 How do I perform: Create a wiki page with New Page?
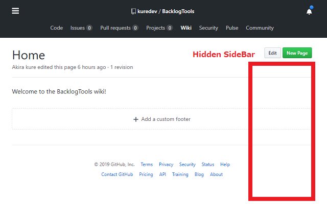tap(297, 53)
